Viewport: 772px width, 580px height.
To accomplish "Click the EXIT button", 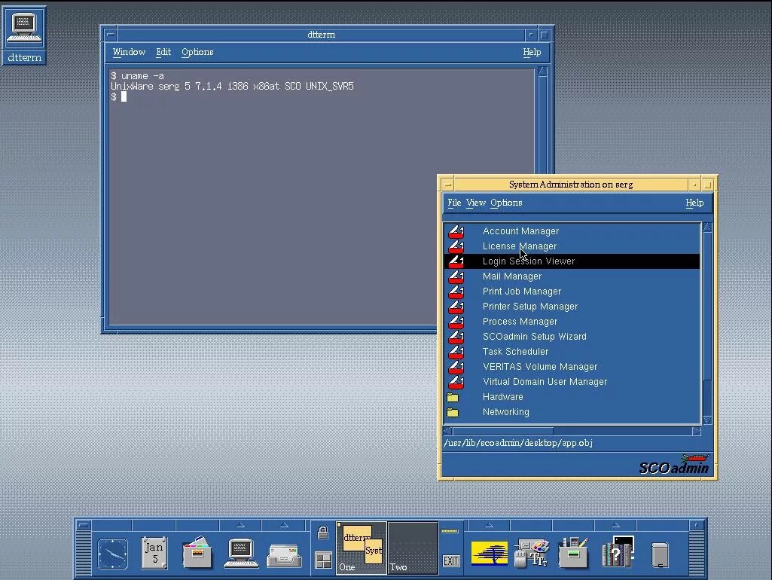I will pos(450,561).
